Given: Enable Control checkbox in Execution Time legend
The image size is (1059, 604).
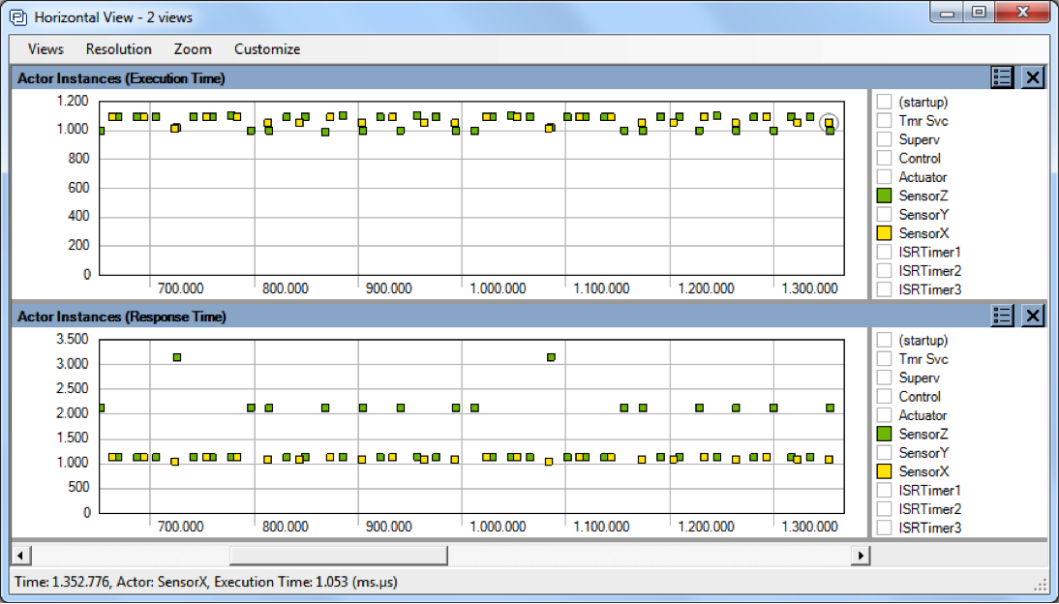Looking at the screenshot, I should (884, 158).
